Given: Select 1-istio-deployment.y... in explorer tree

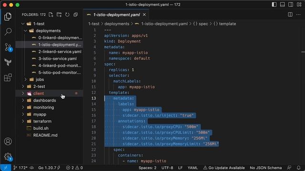Looking at the screenshot, I should [x=50, y=45].
